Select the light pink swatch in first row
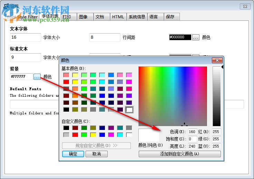 click(66, 75)
